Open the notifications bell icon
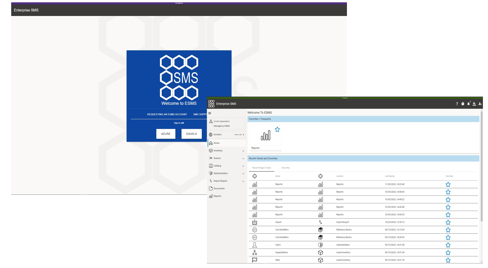488x268 pixels. (x=468, y=104)
